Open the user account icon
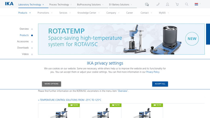Image resolution: width=210 pixels, height=118 pixels. [167, 4]
